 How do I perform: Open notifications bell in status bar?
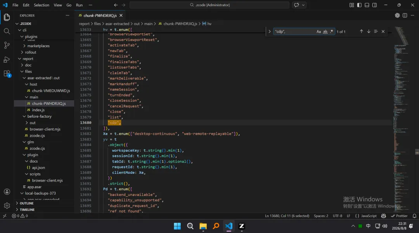414,216
